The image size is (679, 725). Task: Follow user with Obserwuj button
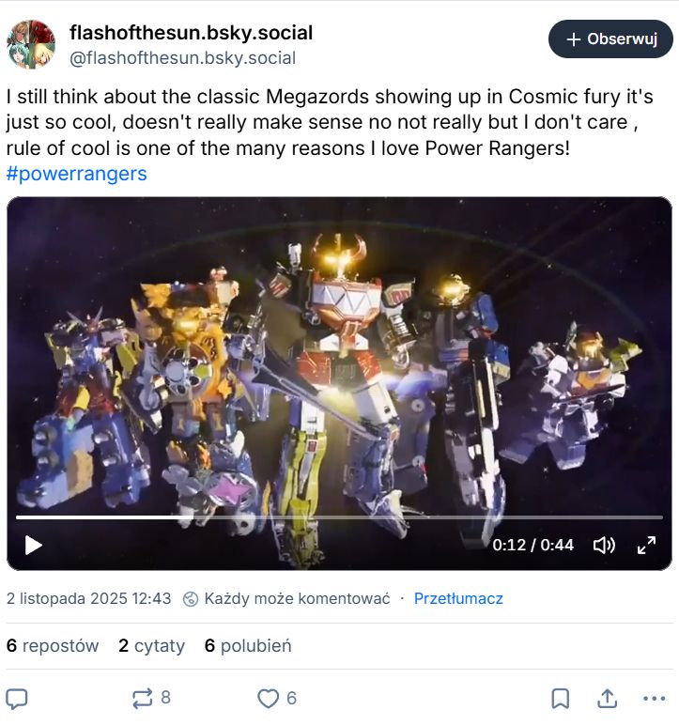[610, 39]
